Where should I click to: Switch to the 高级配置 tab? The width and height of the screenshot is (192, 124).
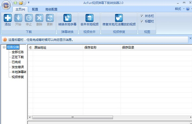click(51, 9)
